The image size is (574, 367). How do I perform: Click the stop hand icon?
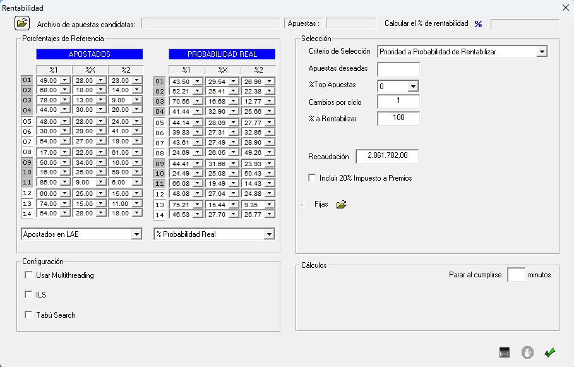(527, 352)
